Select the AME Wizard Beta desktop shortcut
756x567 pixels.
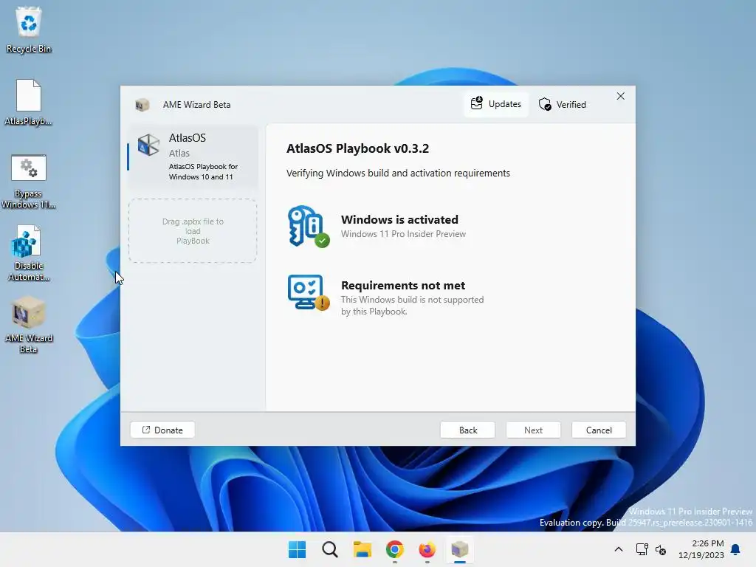(29, 325)
